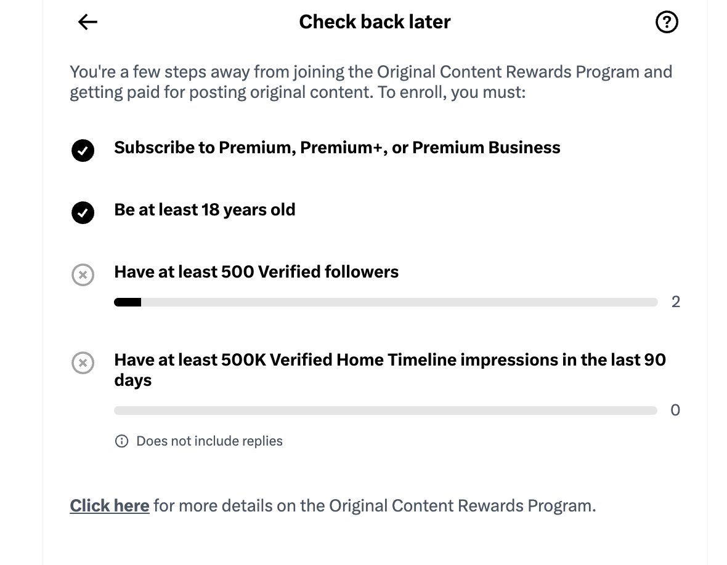Click the intro paragraph about Rewards Program
Screen dimensions: 727x565
point(371,82)
